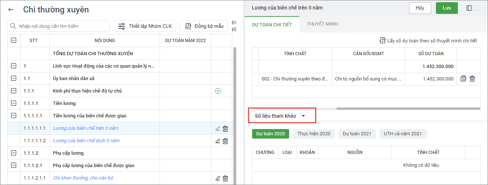The image size is (488, 185).
Task: Click the search box Nhập nội dung cần tìm kiếm
Action: [59, 26]
